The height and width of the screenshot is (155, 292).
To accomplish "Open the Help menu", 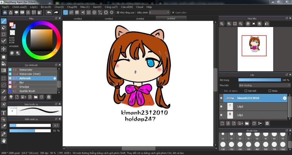I will [x=149, y=7].
